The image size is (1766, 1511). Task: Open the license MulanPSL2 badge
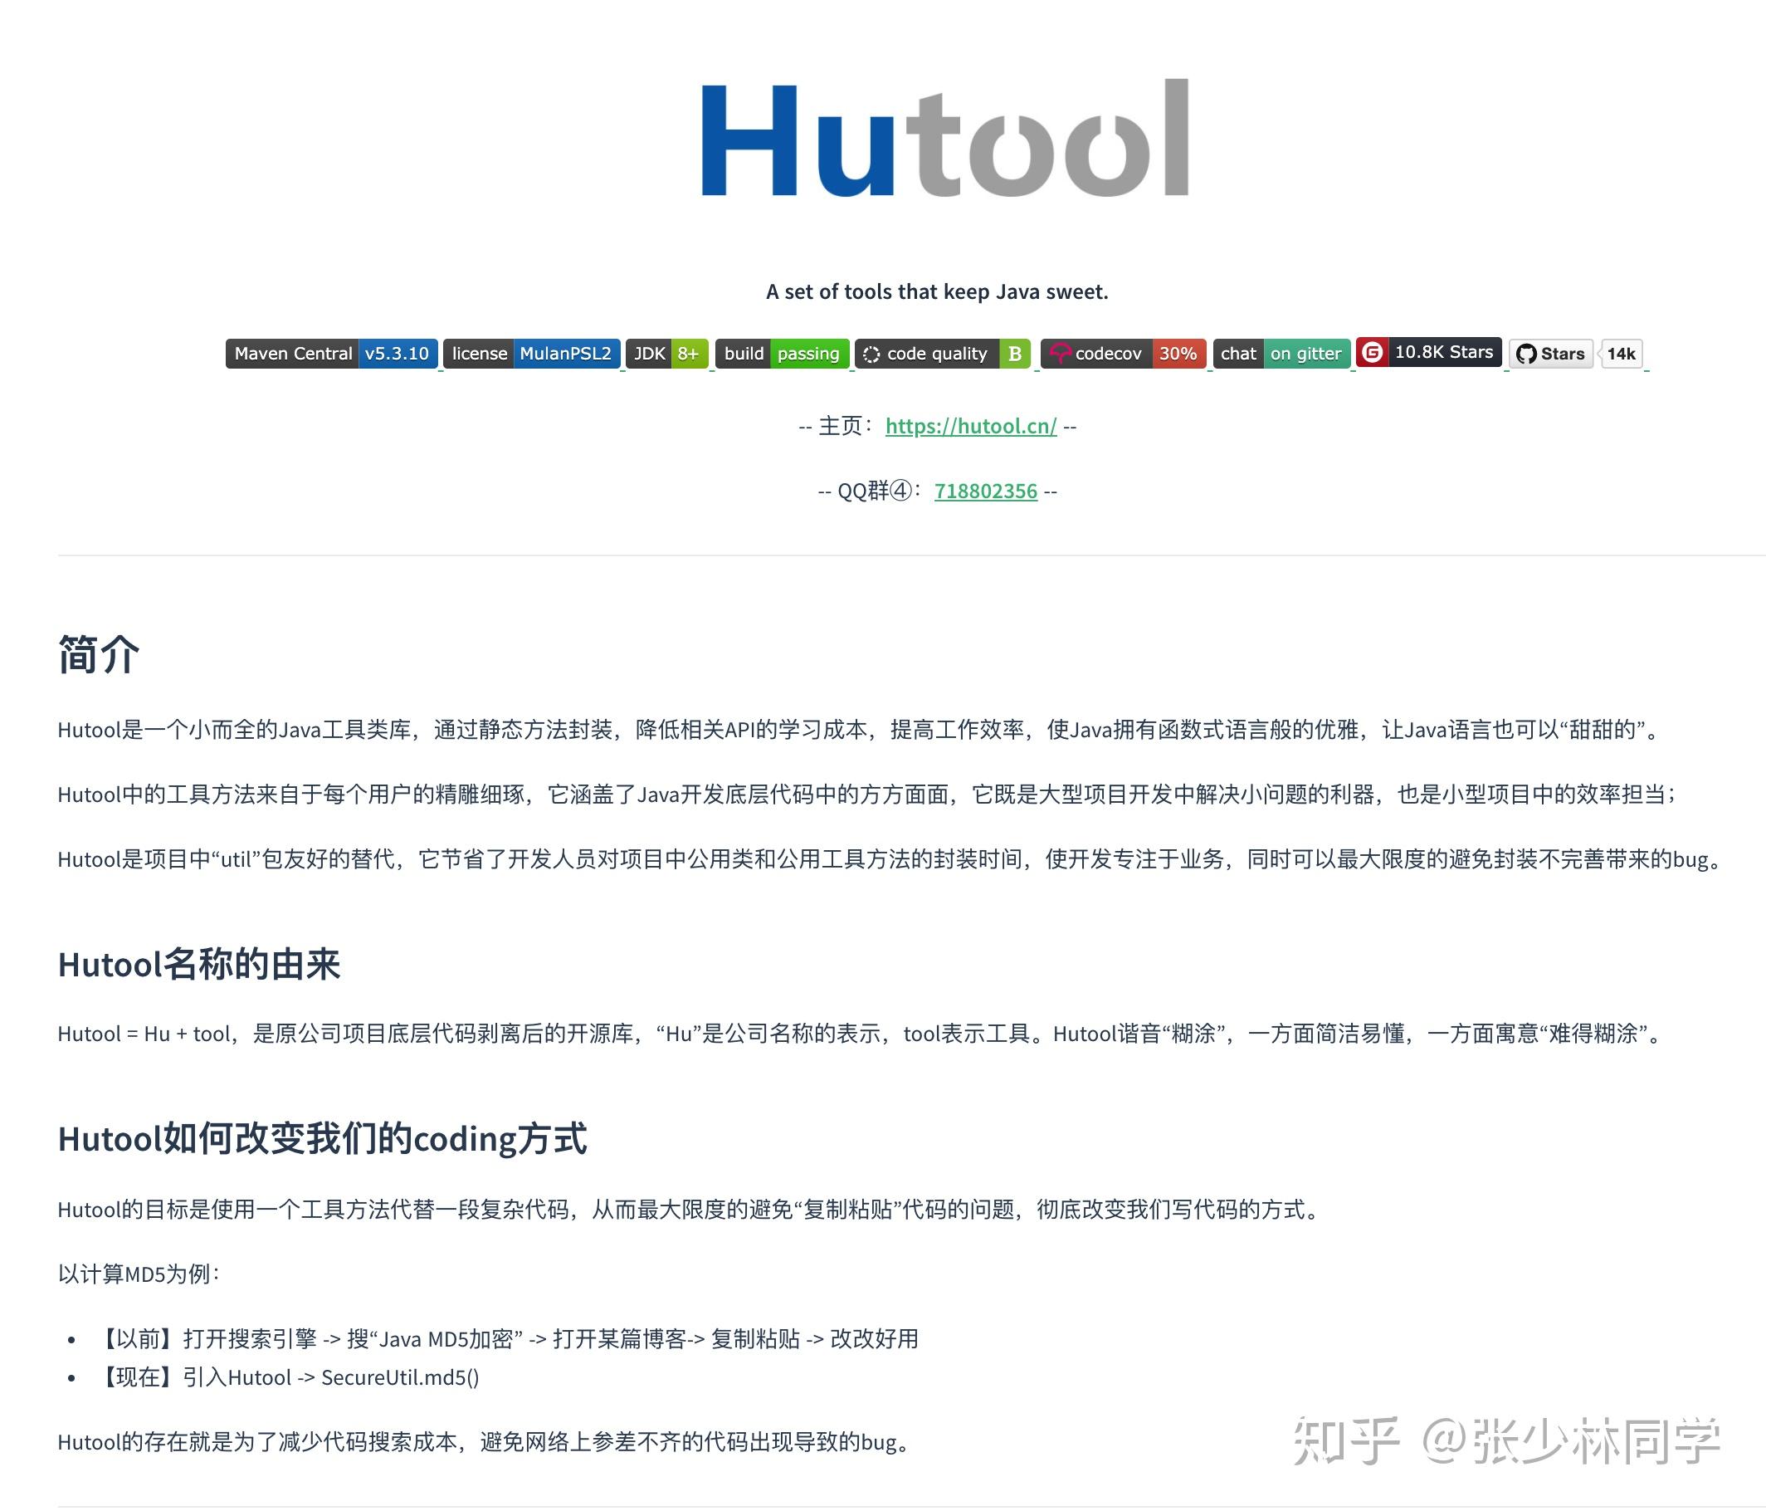pos(533,353)
